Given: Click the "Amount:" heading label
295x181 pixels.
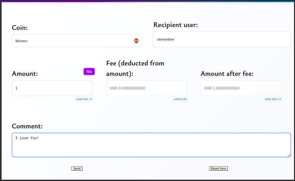Looking at the screenshot, I should 25,74.
